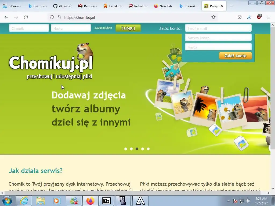Open the Windows Start orb
The width and height of the screenshot is (275, 206).
click(7, 201)
